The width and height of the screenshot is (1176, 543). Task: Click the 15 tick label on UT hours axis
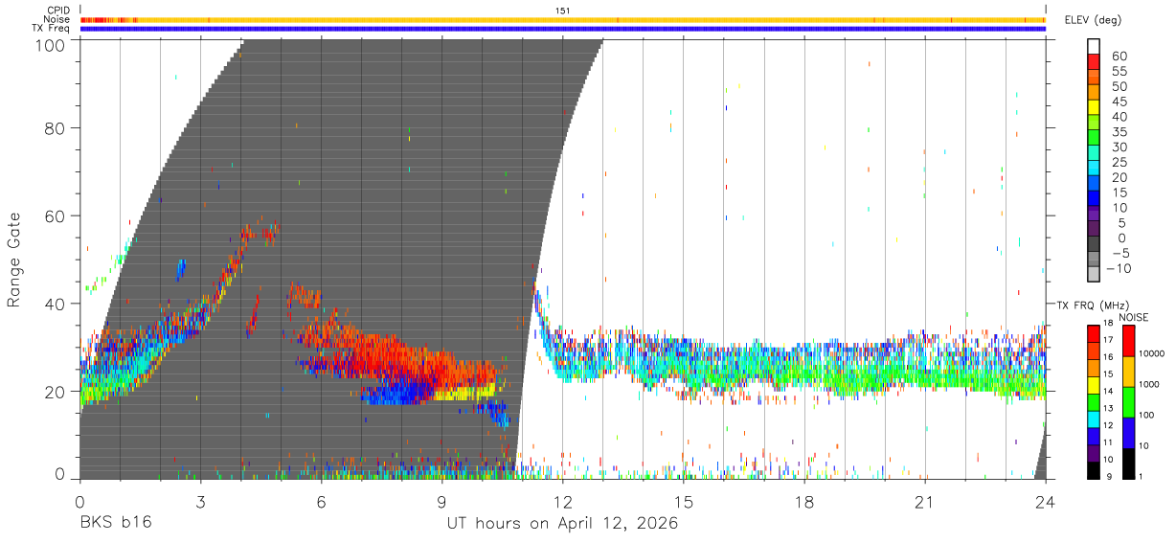coord(683,502)
